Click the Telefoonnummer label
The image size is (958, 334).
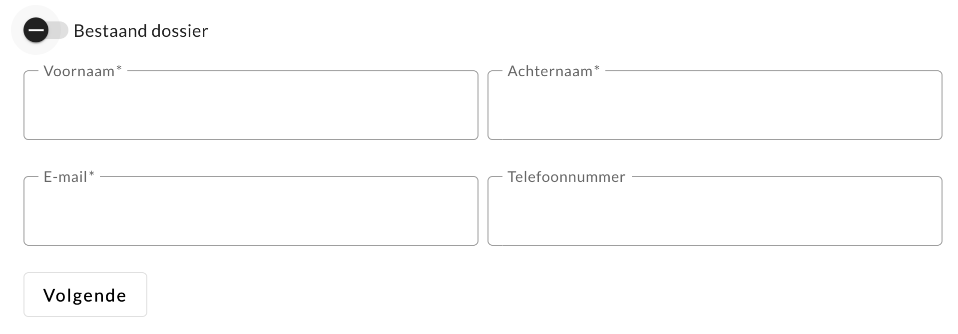(566, 176)
